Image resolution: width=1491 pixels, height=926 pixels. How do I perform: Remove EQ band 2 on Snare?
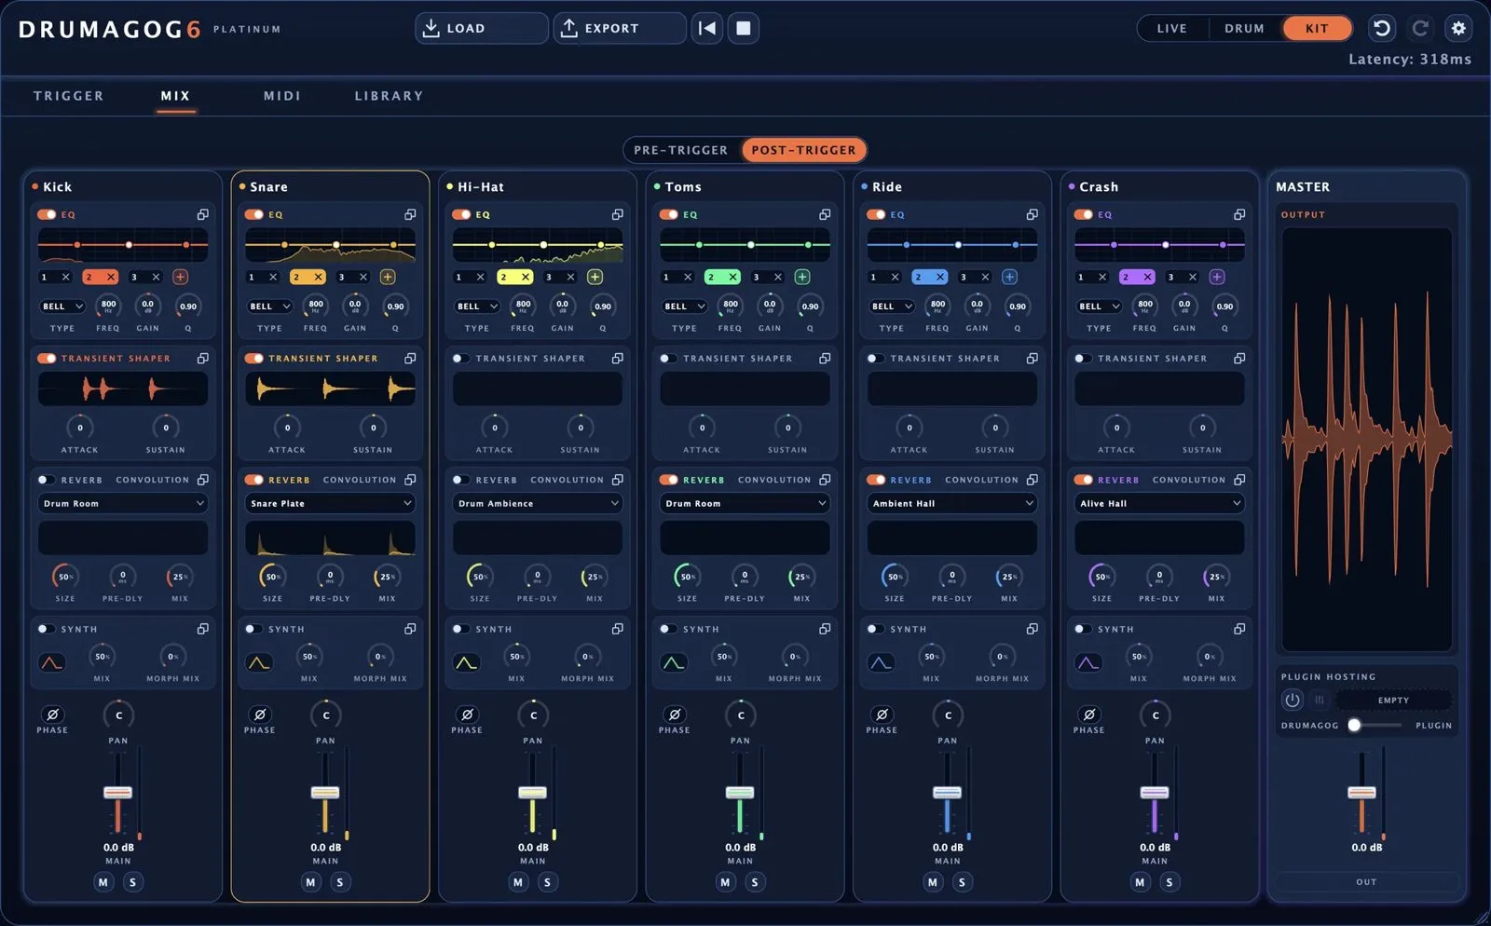318,277
